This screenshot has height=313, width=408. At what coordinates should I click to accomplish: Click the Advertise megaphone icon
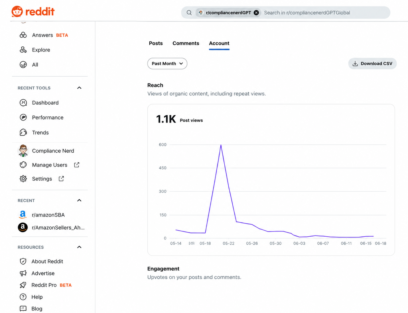23,273
